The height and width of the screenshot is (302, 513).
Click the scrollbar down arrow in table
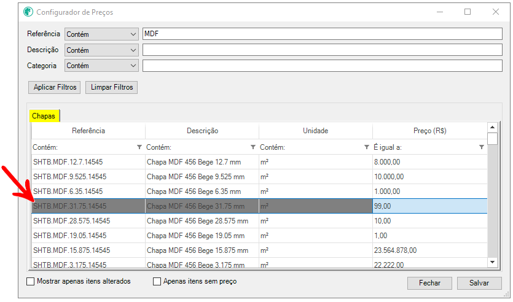click(492, 262)
